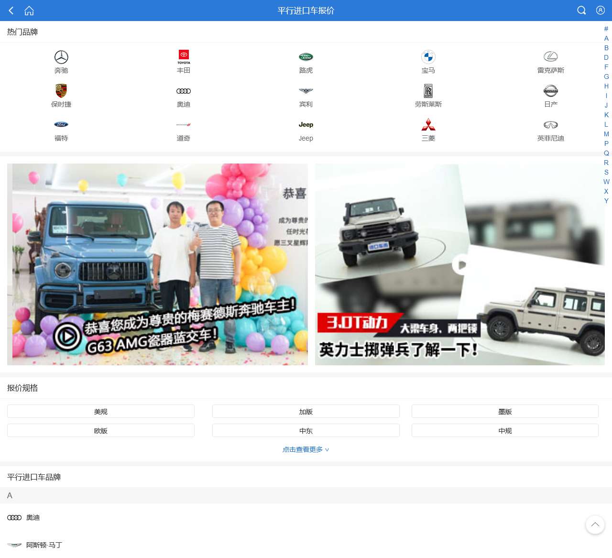Viewport: 612px width, 558px height.
Task: Filter quotes by 墨版 spec
Action: point(505,411)
